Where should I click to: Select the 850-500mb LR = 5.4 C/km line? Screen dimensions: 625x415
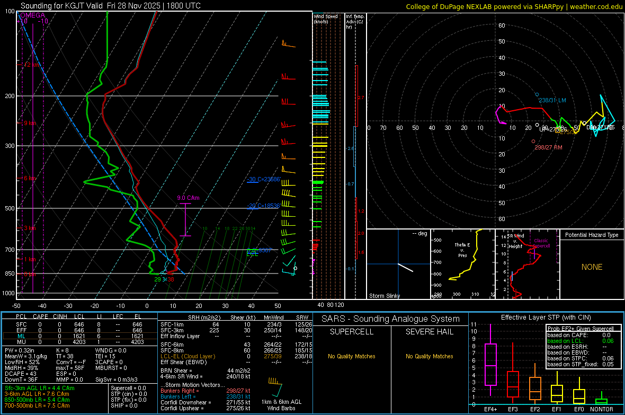tap(37, 400)
